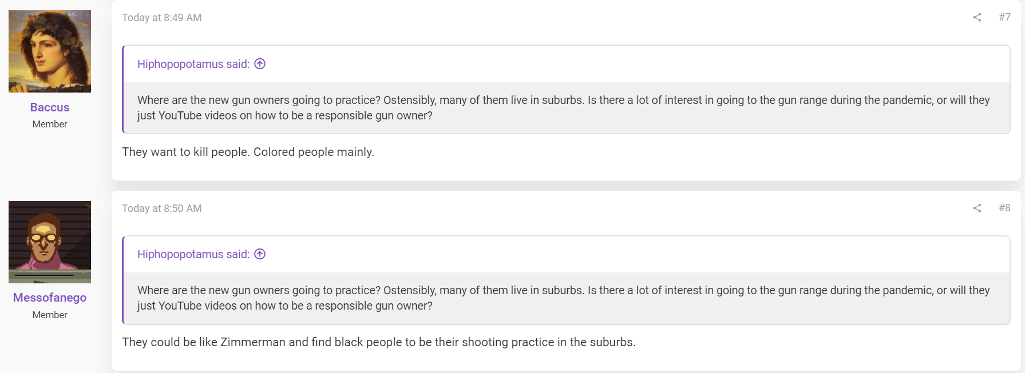Click the Member label under Messofanego

[x=50, y=315]
